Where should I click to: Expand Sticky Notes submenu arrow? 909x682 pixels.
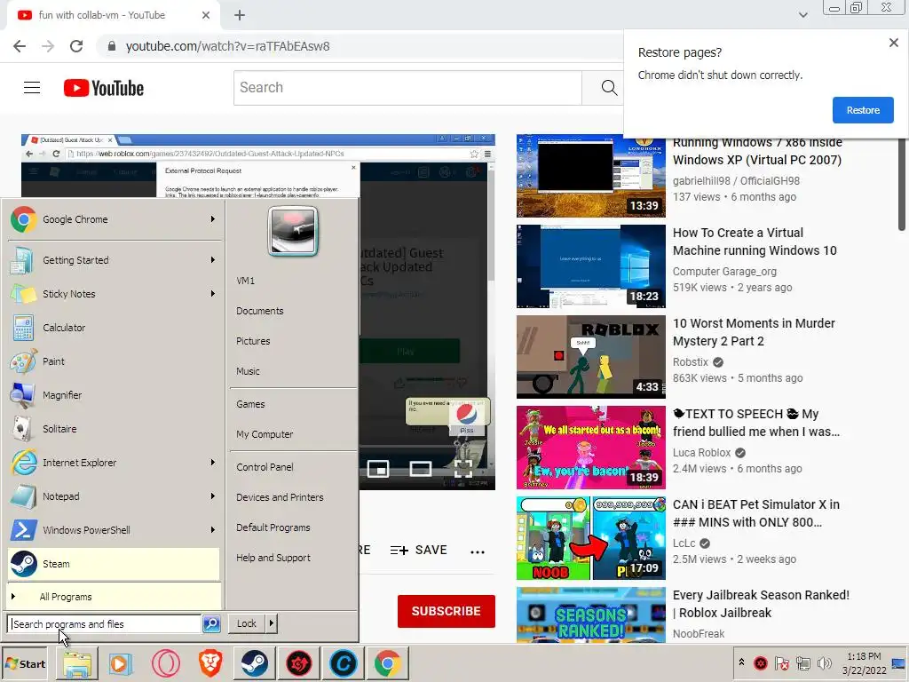213,294
